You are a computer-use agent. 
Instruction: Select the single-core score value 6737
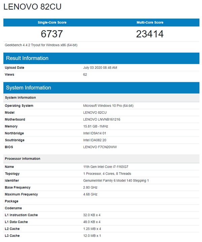click(52, 34)
